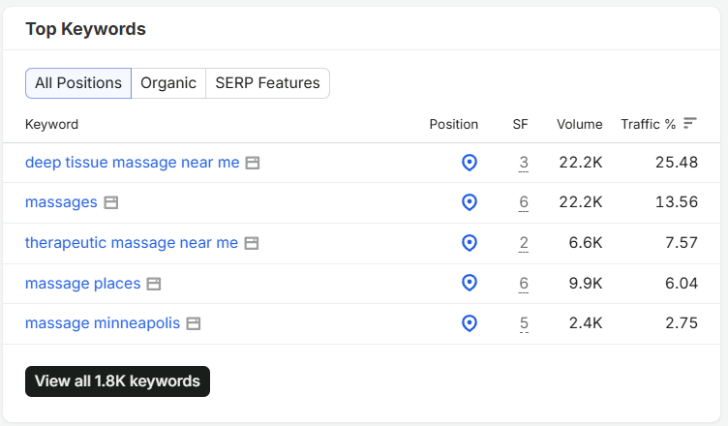Open SERP icon beside massage minneapolis
The height and width of the screenshot is (426, 728).
pyautogui.click(x=194, y=323)
